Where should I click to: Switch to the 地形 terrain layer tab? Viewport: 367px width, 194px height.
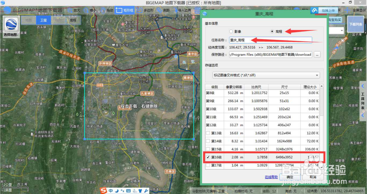(x=58, y=20)
